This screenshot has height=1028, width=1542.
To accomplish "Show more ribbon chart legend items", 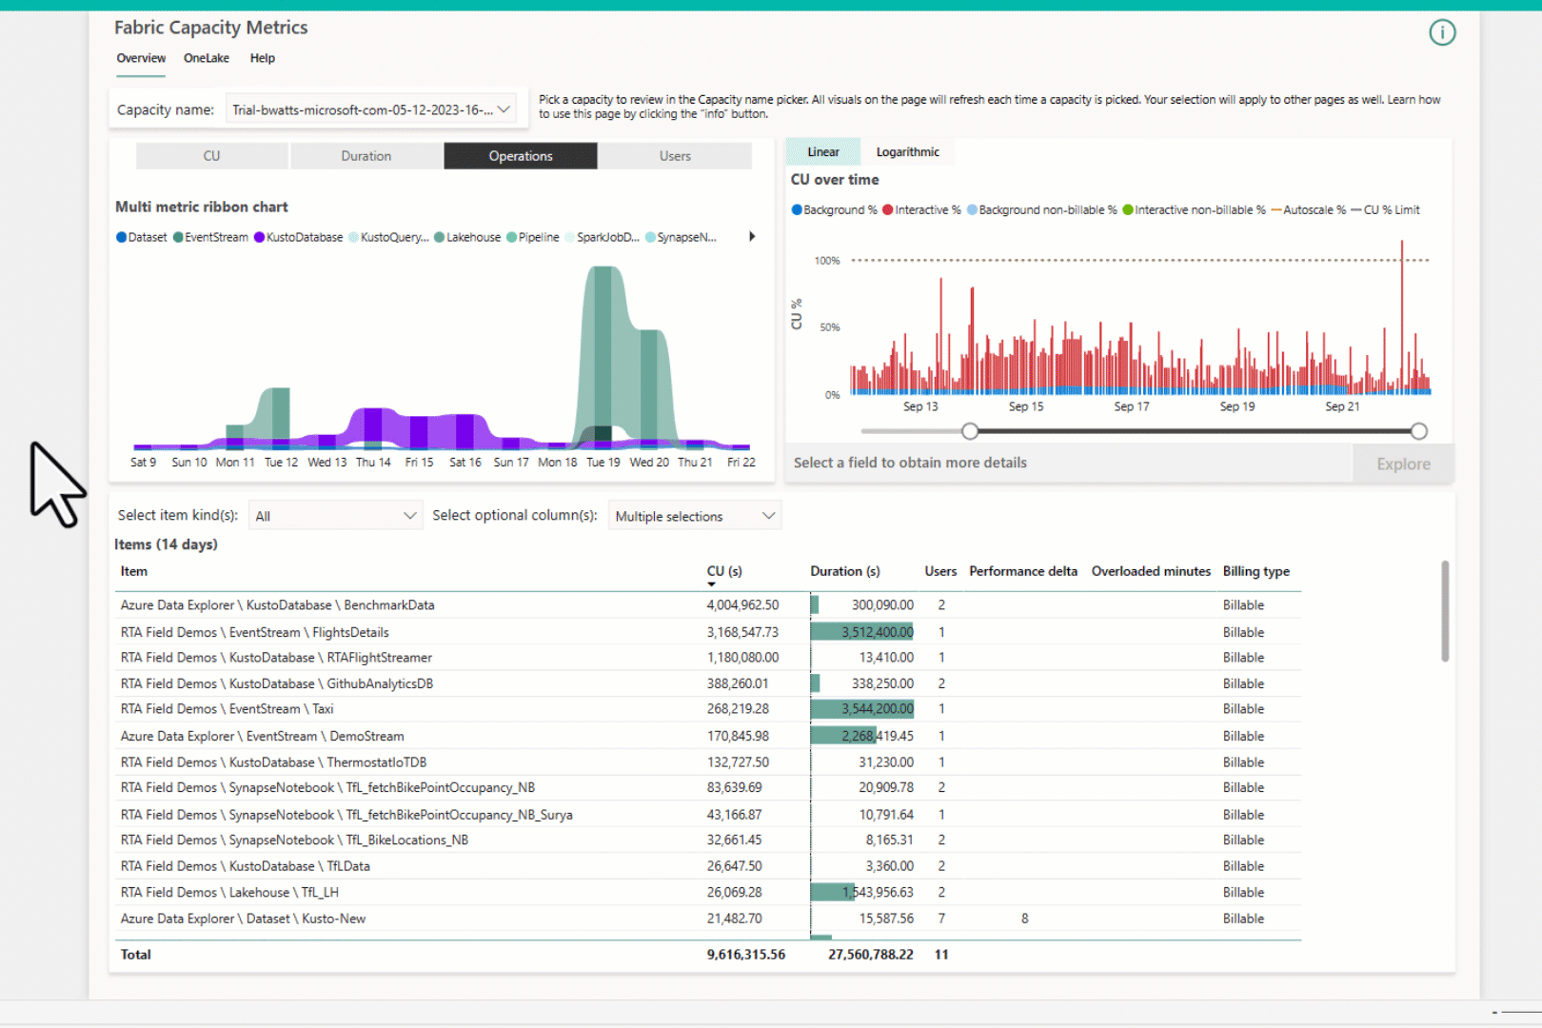I will pos(752,237).
